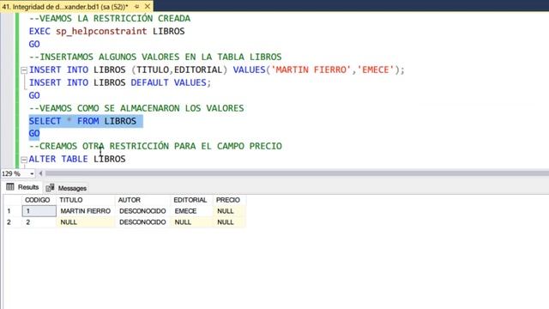Select the CODIGO column header
This screenshot has height=309, width=549.
point(39,200)
